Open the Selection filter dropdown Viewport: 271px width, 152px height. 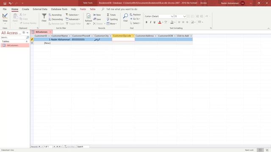[72, 15]
